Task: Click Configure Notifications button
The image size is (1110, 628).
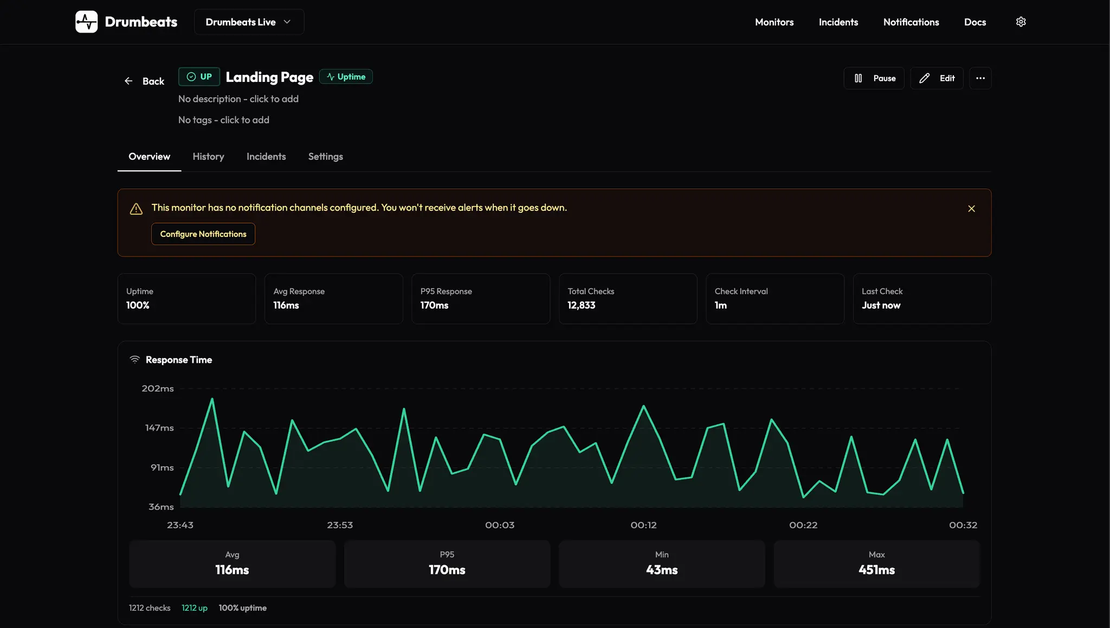Action: click(203, 234)
